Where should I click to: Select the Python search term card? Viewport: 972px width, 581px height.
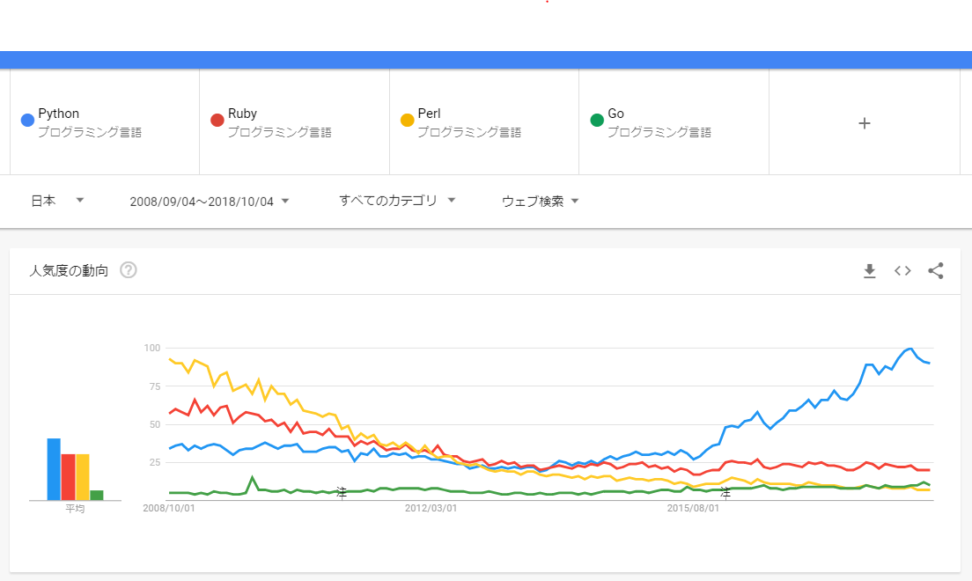[x=104, y=122]
